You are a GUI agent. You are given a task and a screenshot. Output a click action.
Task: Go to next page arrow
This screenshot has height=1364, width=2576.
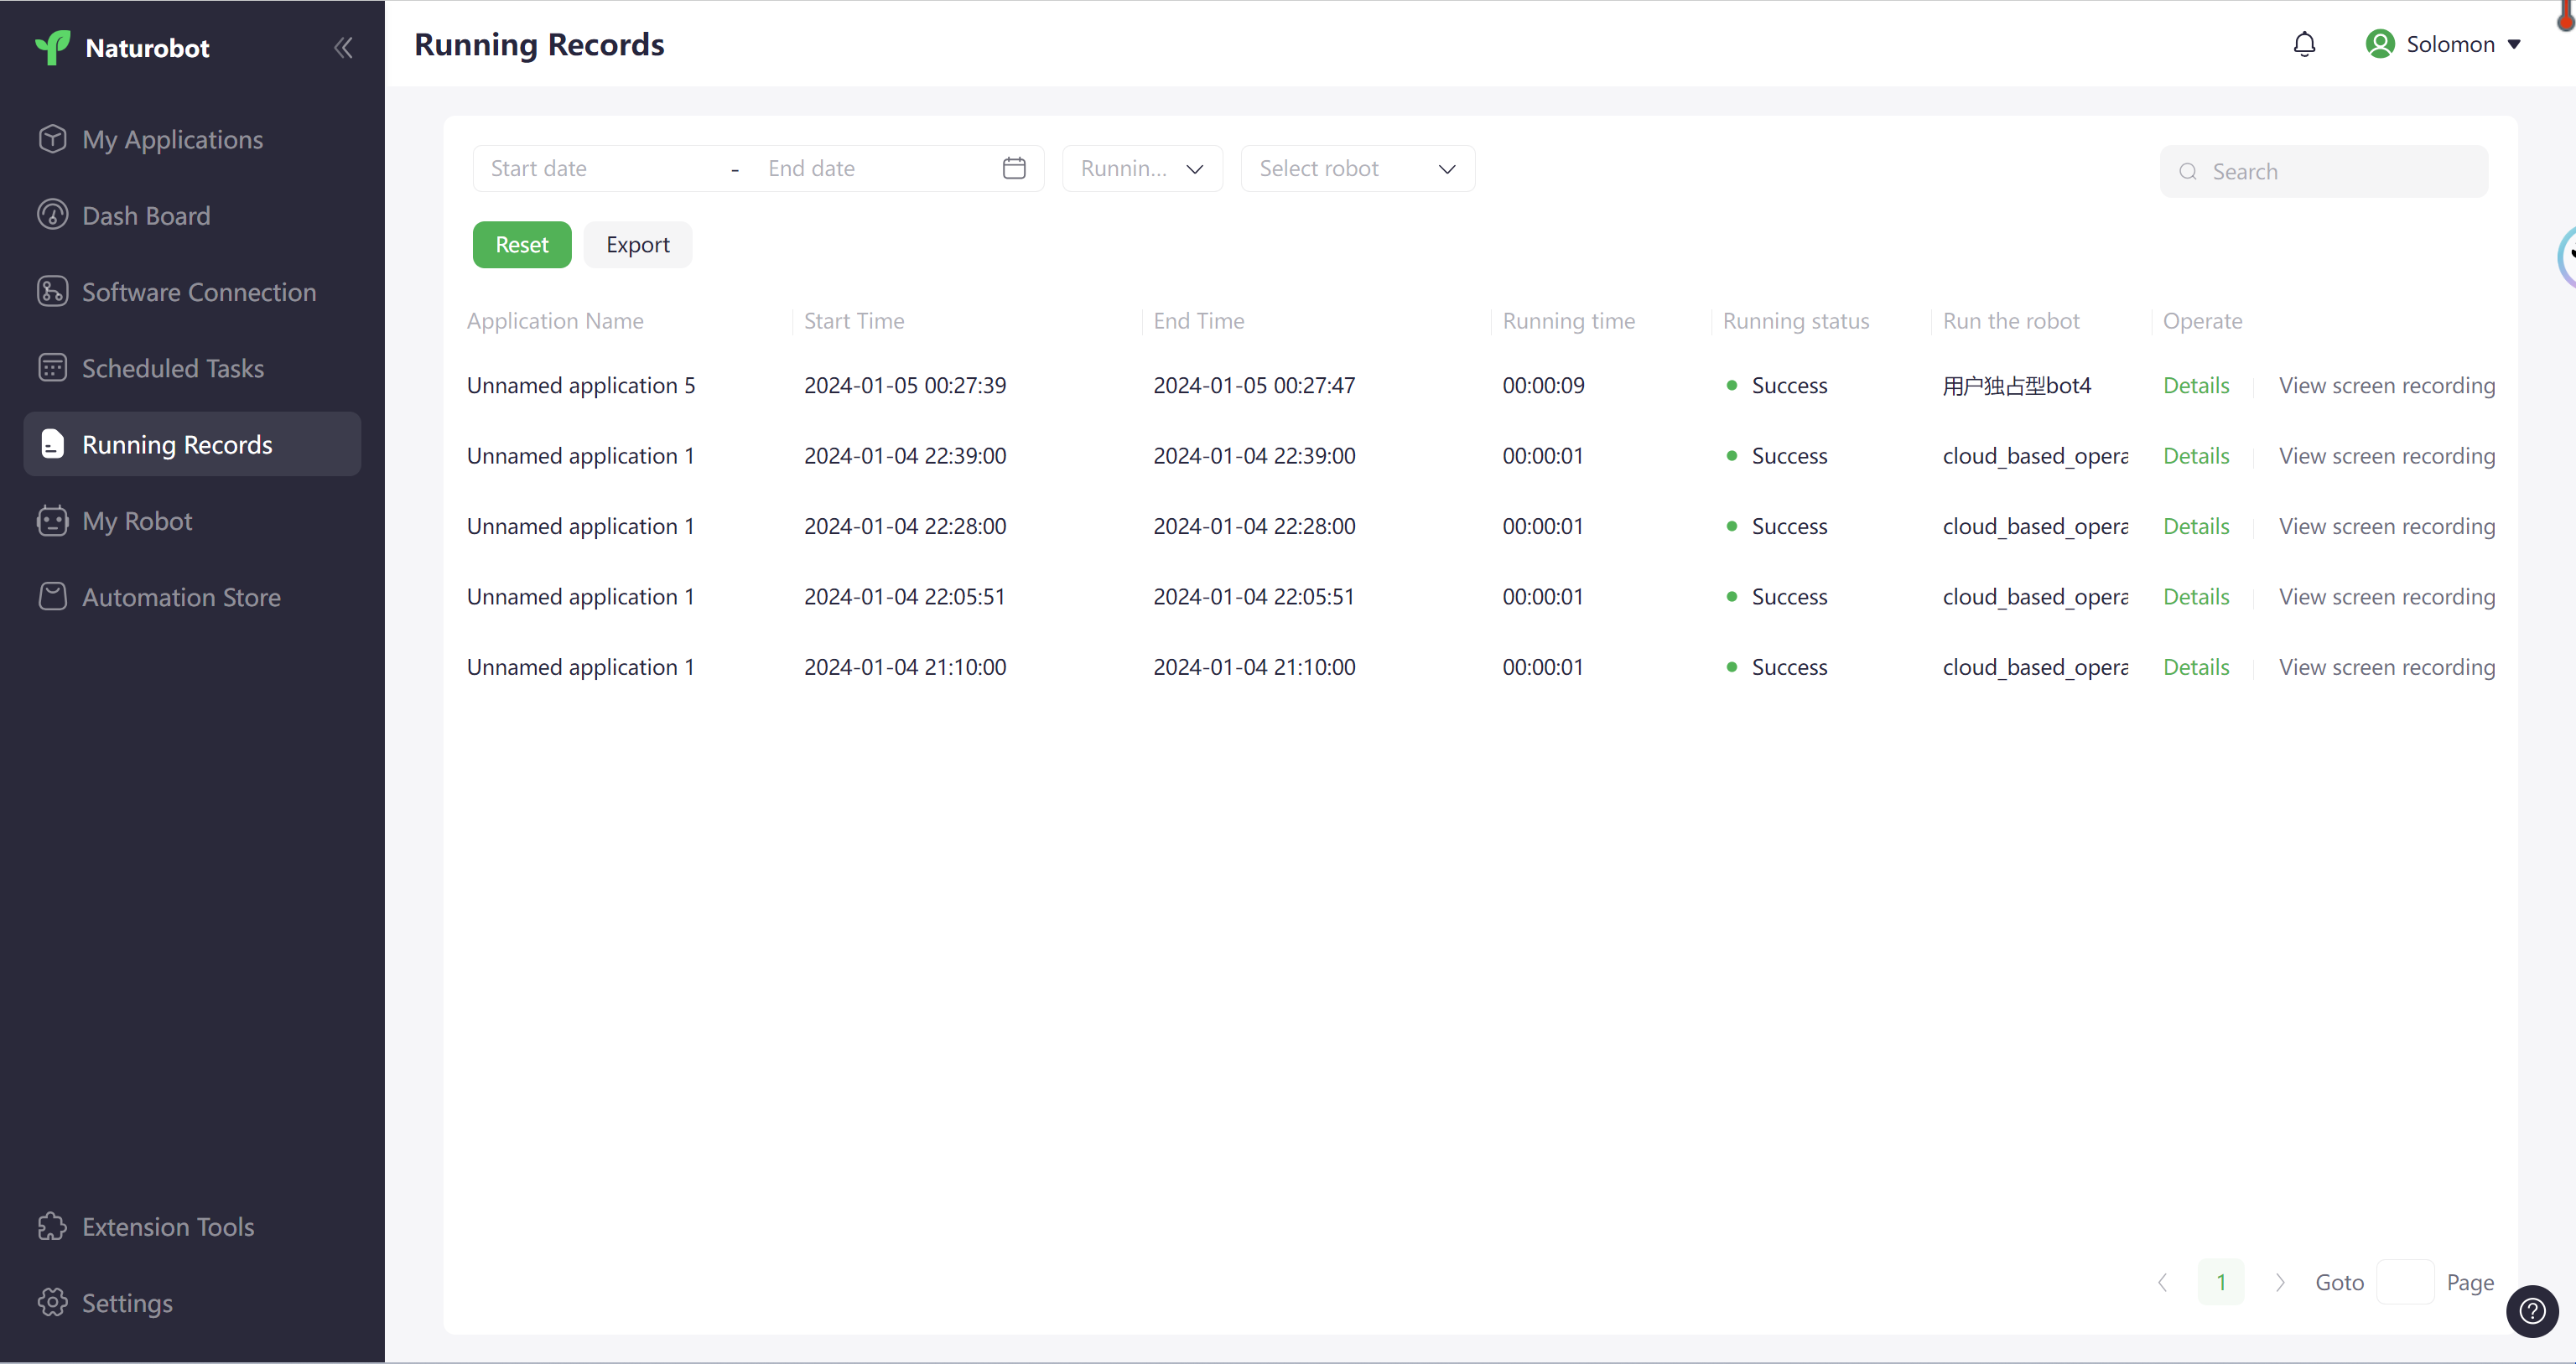pyautogui.click(x=2279, y=1282)
